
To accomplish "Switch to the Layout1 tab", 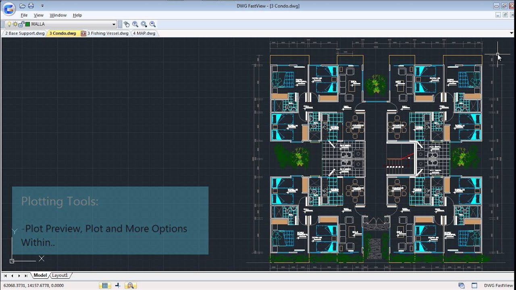I will point(60,275).
